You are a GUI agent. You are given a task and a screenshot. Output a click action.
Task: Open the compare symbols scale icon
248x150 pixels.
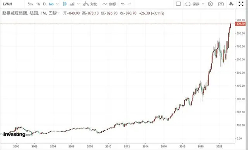[86, 4]
